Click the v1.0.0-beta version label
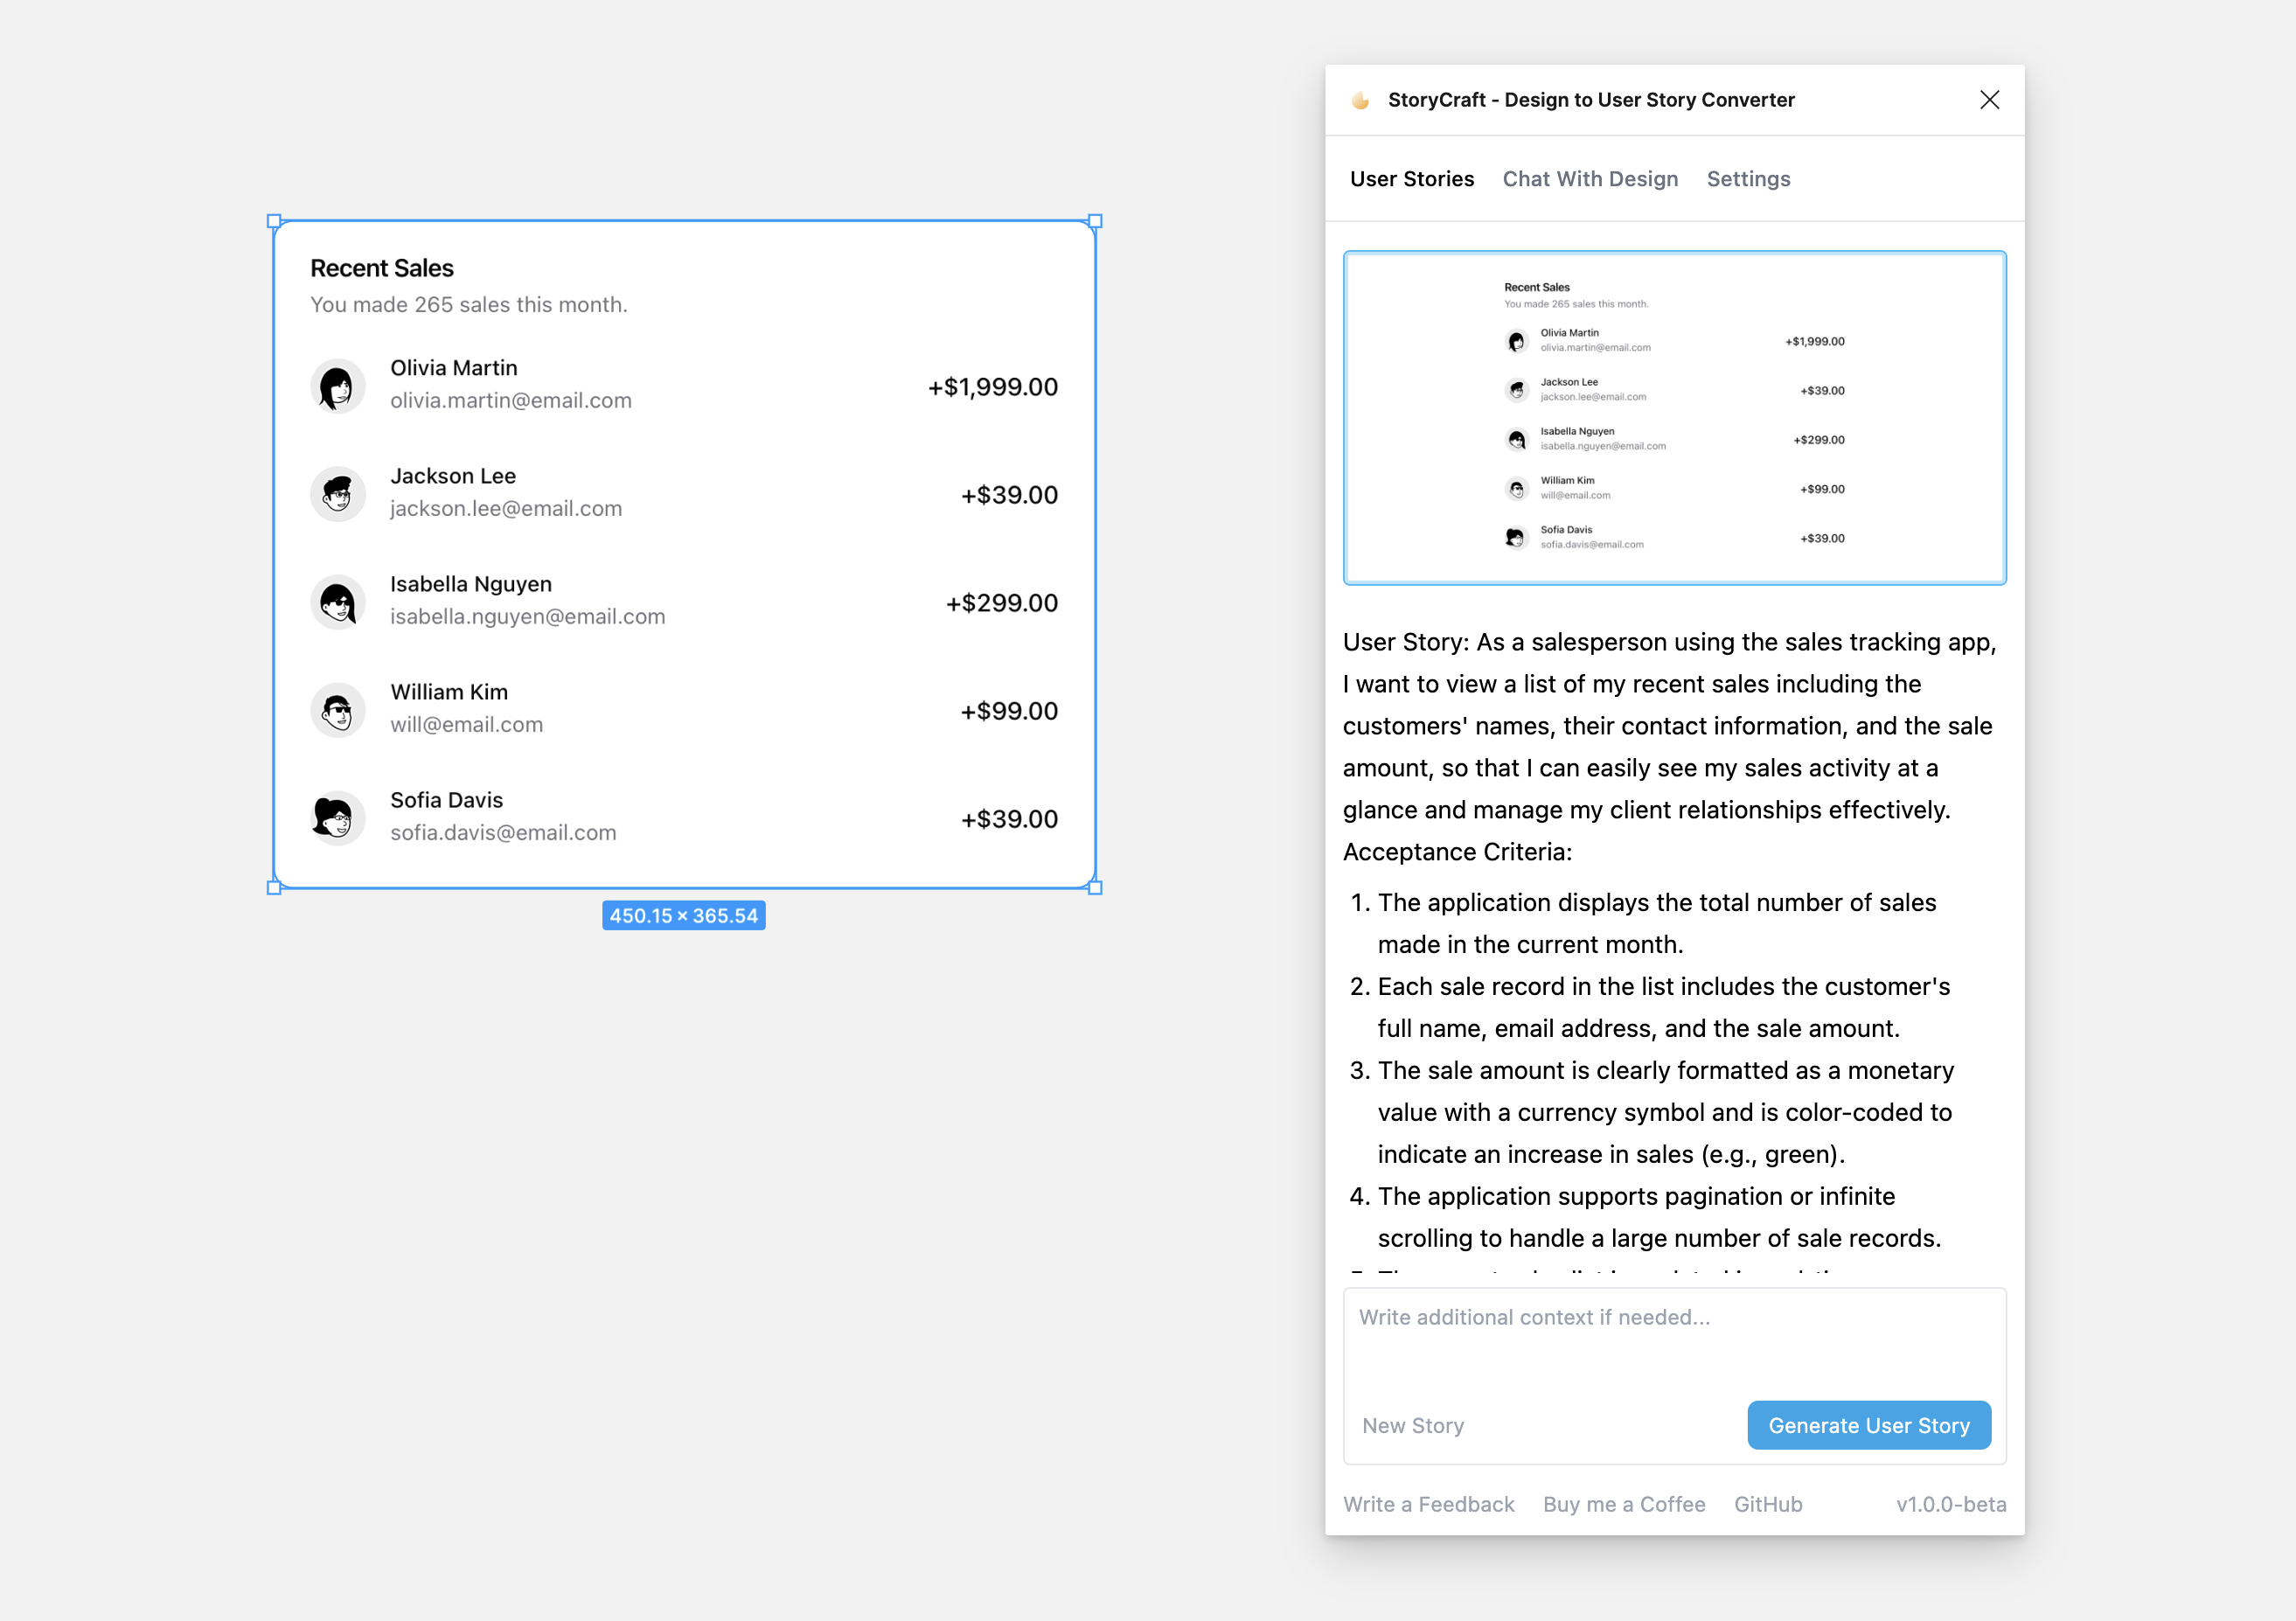The height and width of the screenshot is (1621, 2296). pos(1951,1504)
